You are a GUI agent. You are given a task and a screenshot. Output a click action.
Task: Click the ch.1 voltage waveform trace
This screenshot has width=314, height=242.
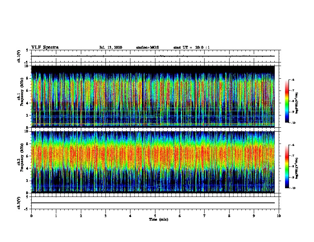[153, 56]
